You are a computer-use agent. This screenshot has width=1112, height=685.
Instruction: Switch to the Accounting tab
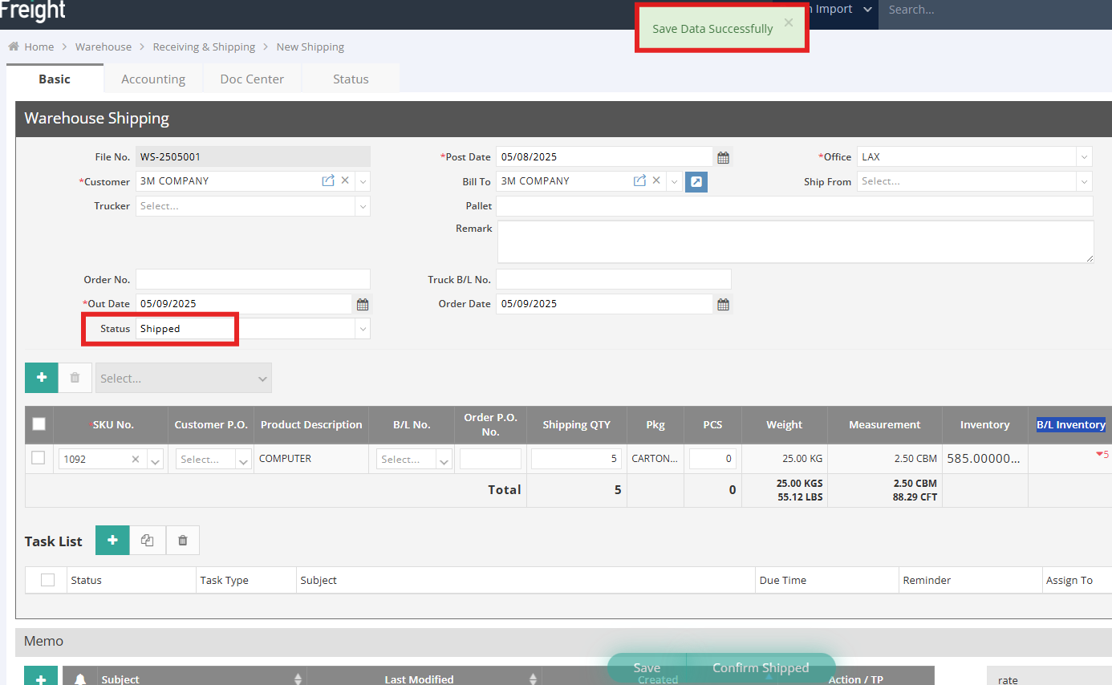tap(152, 79)
